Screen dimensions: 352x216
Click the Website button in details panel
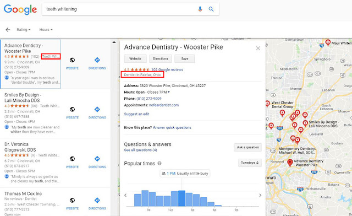coord(135,59)
